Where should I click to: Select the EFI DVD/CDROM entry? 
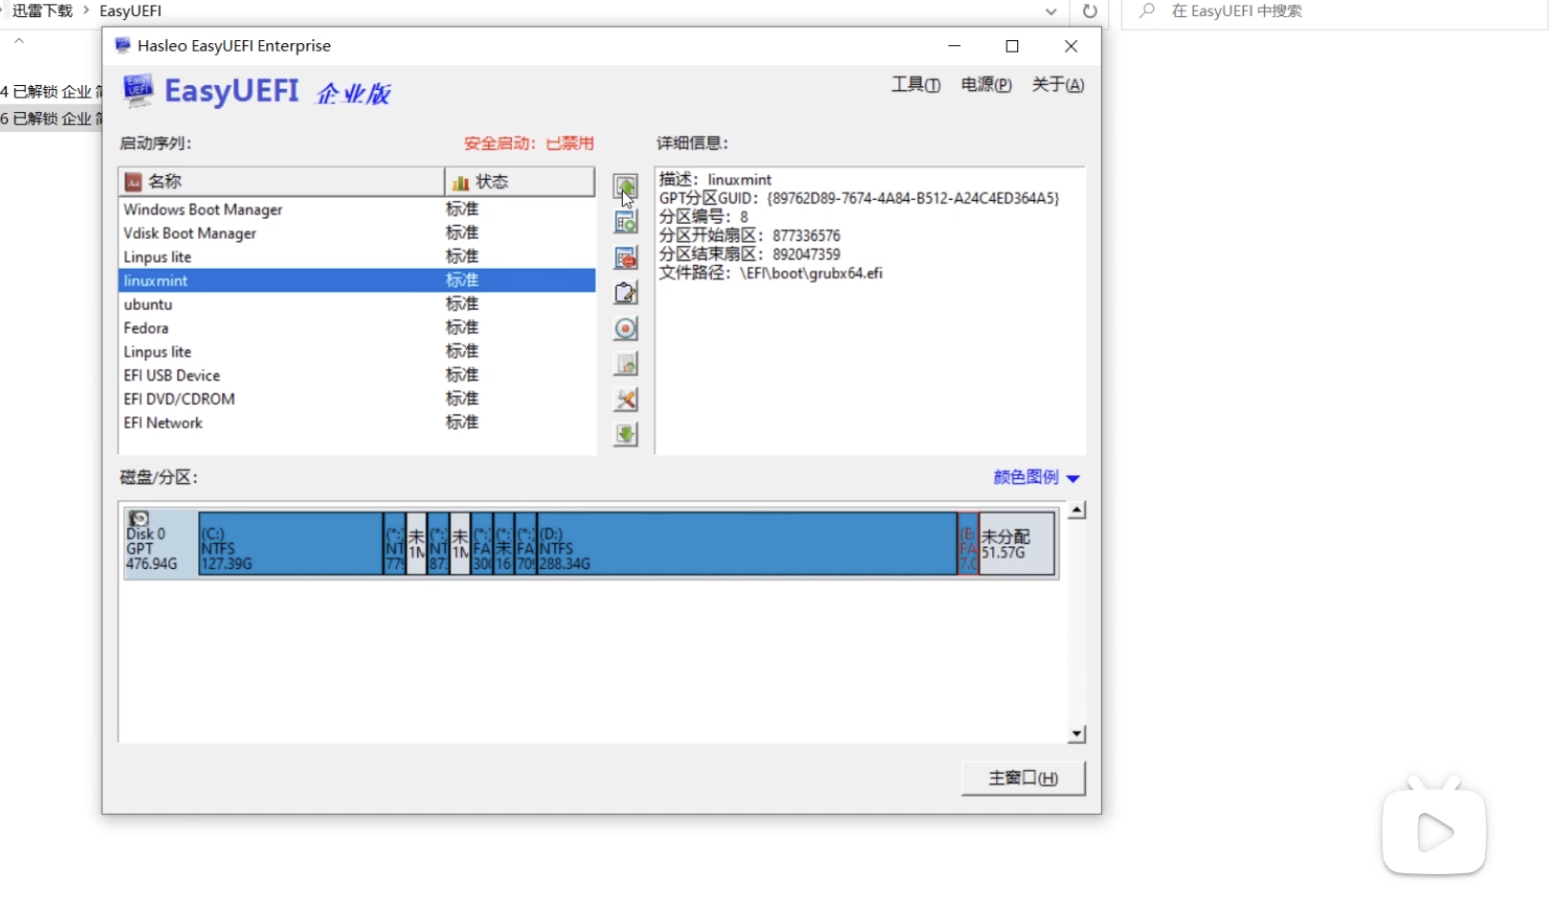tap(357, 399)
